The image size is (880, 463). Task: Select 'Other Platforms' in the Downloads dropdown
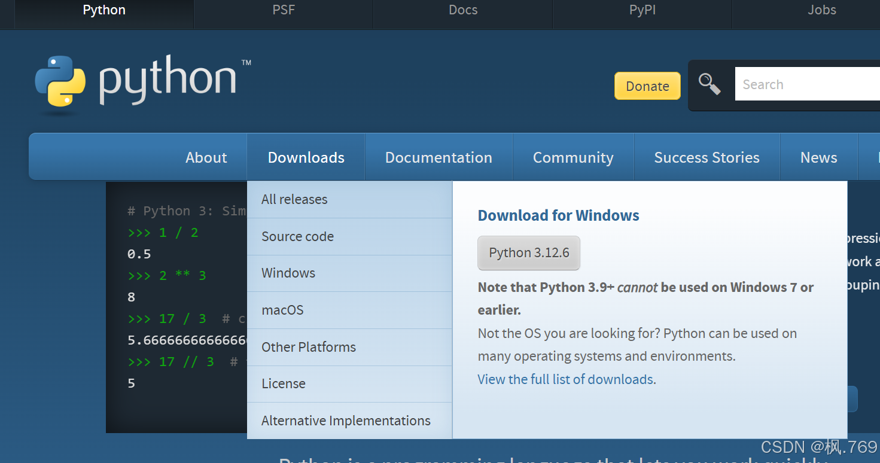tap(309, 347)
